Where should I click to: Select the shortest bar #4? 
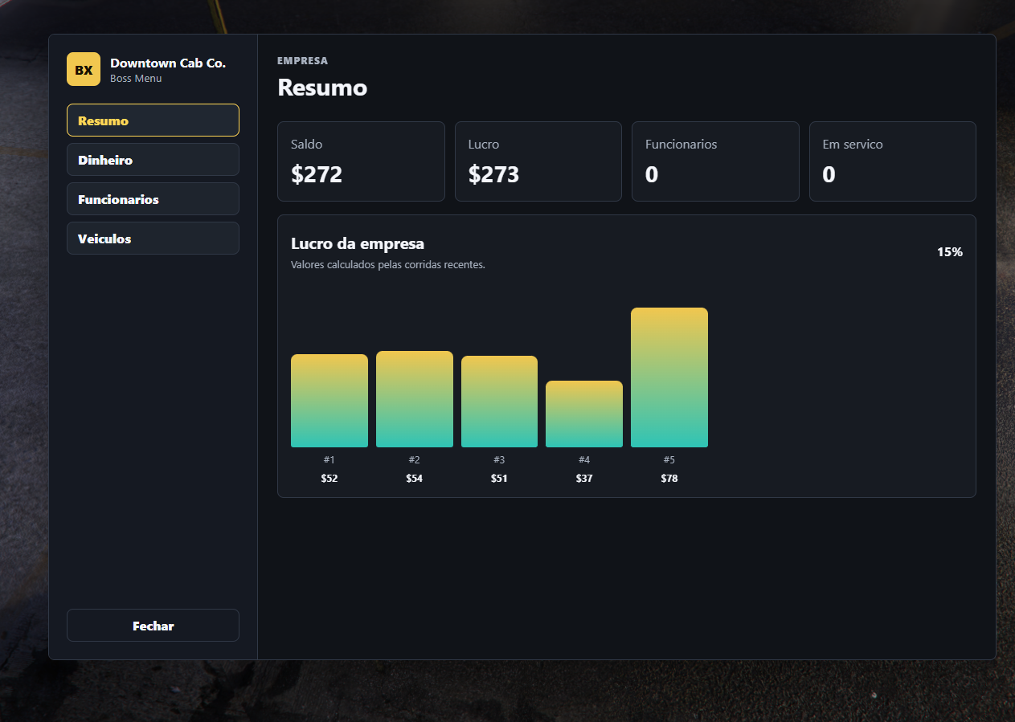pyautogui.click(x=584, y=414)
